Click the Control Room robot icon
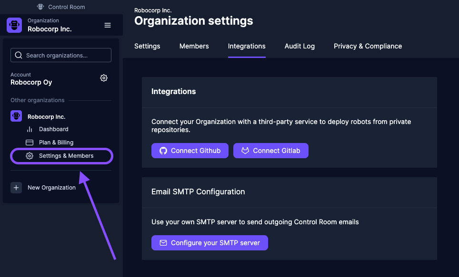This screenshot has width=459, height=277. [40, 7]
